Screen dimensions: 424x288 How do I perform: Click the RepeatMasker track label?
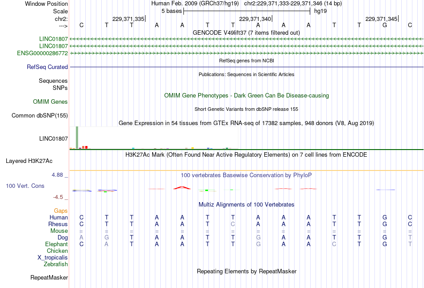tap(49, 277)
